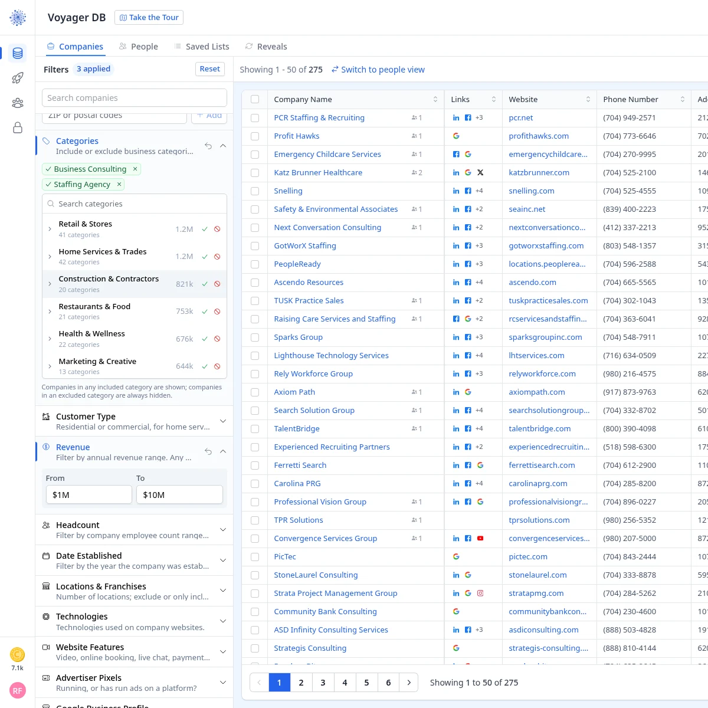Open Instagram link for Strata Project Management Group
This screenshot has width=708, height=708.
480,594
